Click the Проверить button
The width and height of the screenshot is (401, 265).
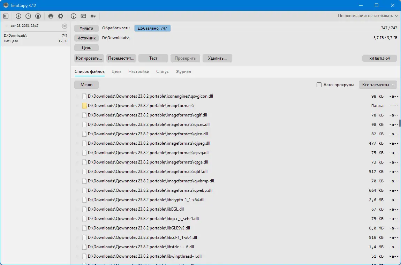tap(185, 58)
